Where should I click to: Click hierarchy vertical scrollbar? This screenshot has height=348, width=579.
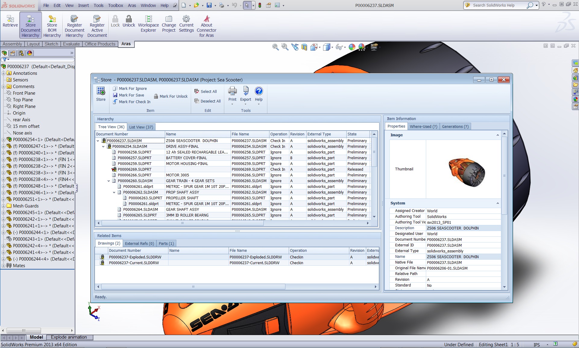(x=374, y=152)
